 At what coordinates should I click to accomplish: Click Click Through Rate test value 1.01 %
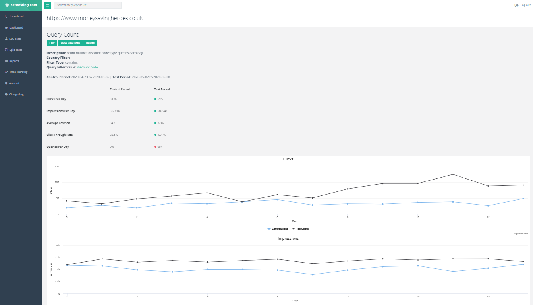point(161,135)
